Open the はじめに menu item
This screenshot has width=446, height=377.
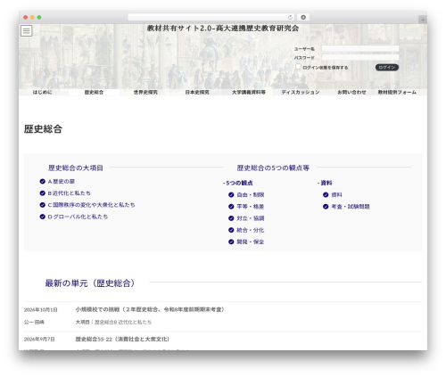pyautogui.click(x=42, y=93)
